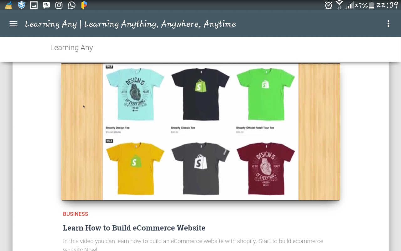401x251 pixels.
Task: Tap the orange and blue app notification icon
Action: 84,5
